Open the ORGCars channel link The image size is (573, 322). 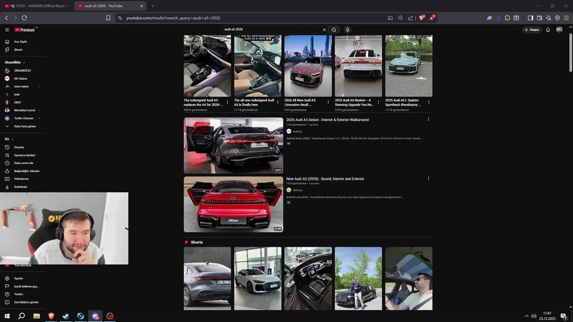pyautogui.click(x=298, y=190)
